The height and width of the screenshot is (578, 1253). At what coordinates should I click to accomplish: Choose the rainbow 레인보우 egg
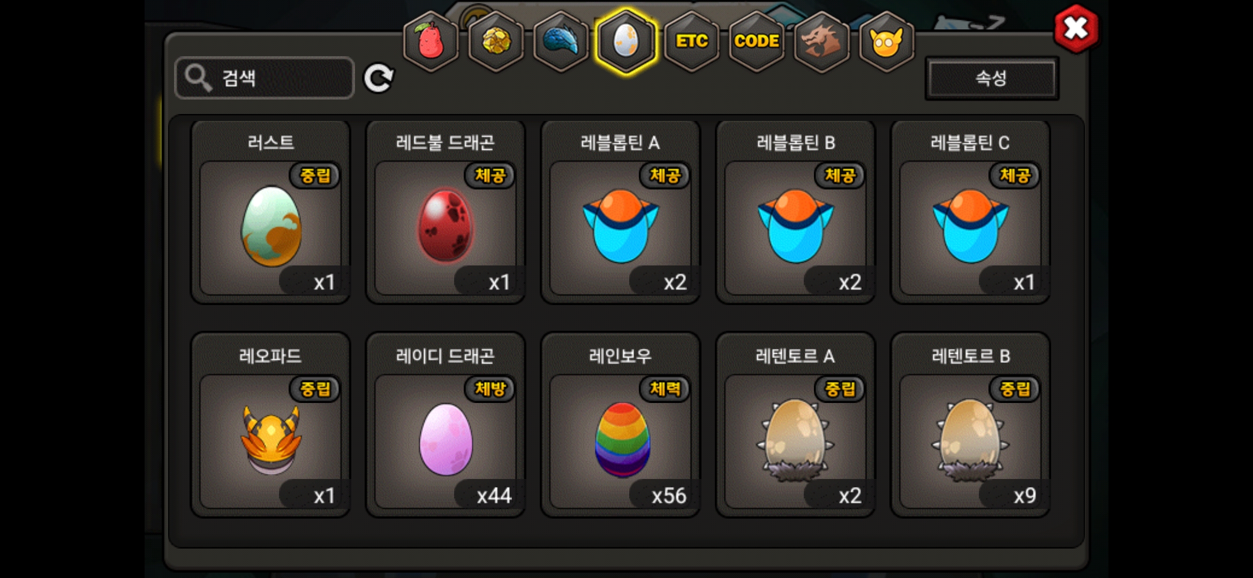[621, 425]
